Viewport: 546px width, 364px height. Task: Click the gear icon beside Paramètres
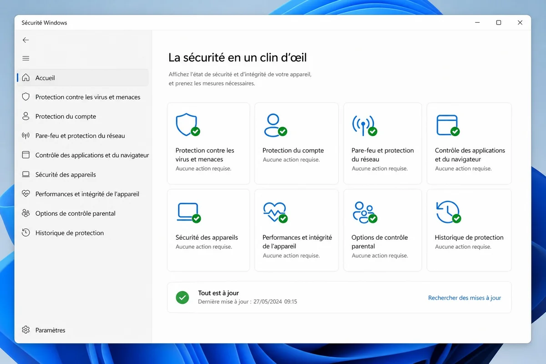coord(26,330)
